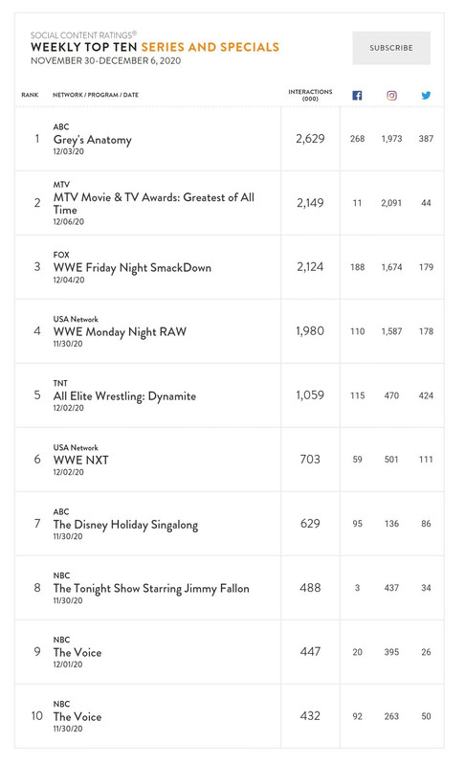This screenshot has width=465, height=766.
Task: Open WWE Monday Night RAW entry
Action: [120, 331]
